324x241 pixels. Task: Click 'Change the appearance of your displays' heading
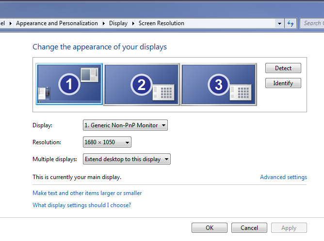pos(99,47)
